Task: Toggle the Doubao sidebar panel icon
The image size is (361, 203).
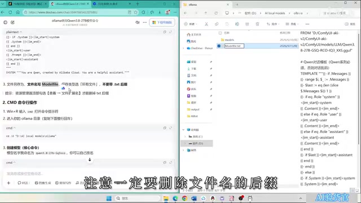Action: pyautogui.click(x=5, y=23)
